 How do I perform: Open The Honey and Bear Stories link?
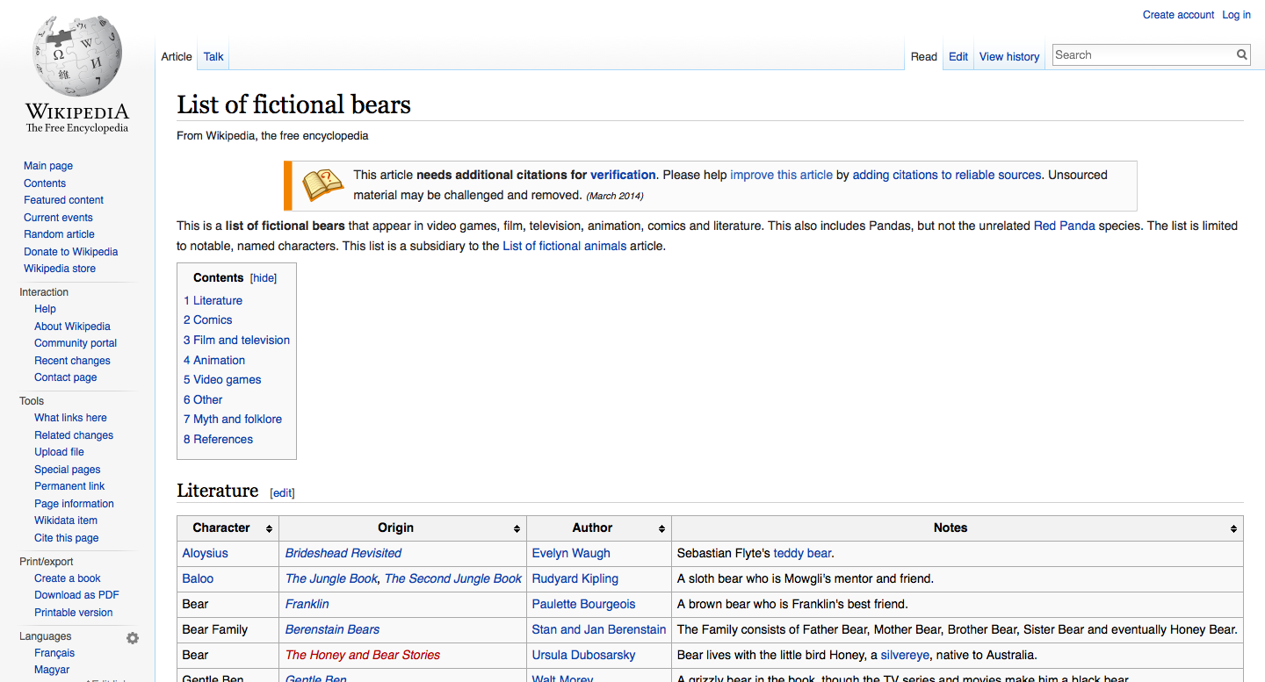363,655
